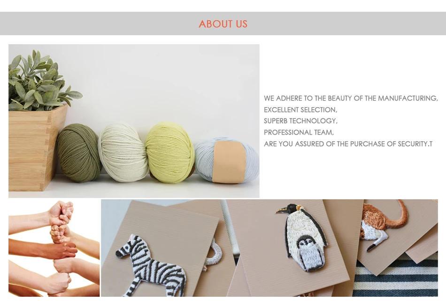Screen dimensions: 446x302
Task: Click the PROFESSIONAL TEAM text line
Action: coord(299,132)
